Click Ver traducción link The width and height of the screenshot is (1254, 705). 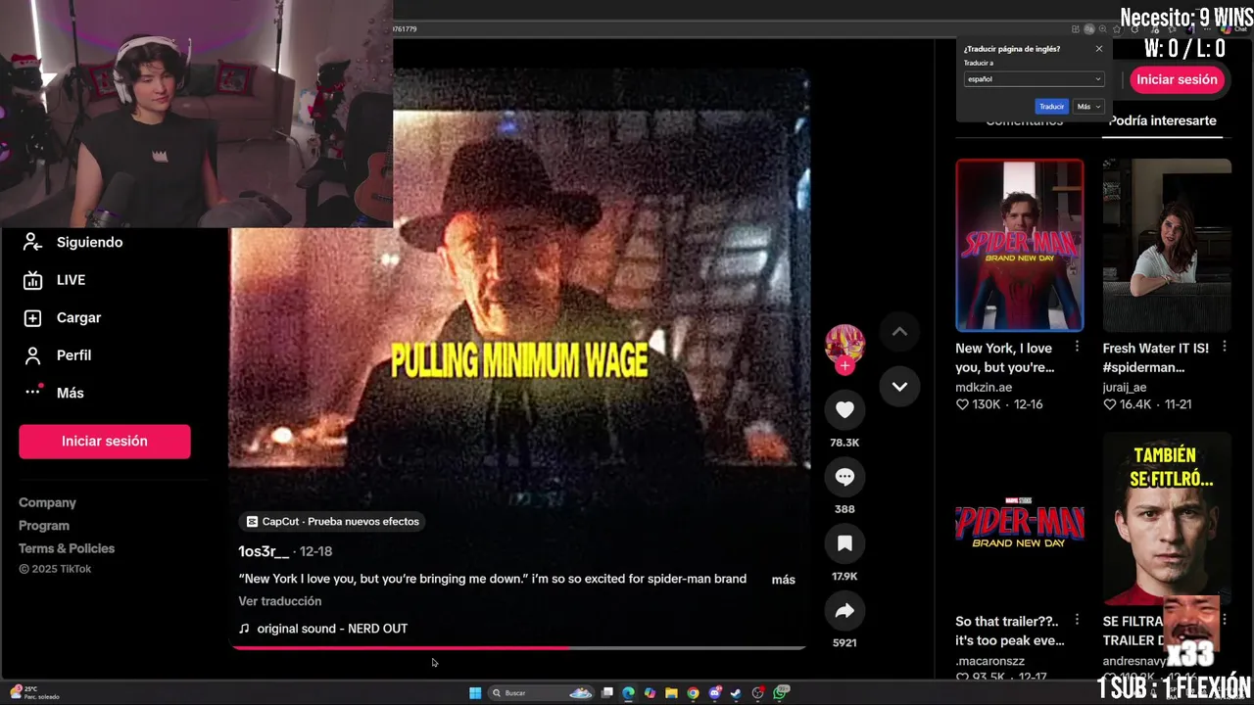coord(280,601)
